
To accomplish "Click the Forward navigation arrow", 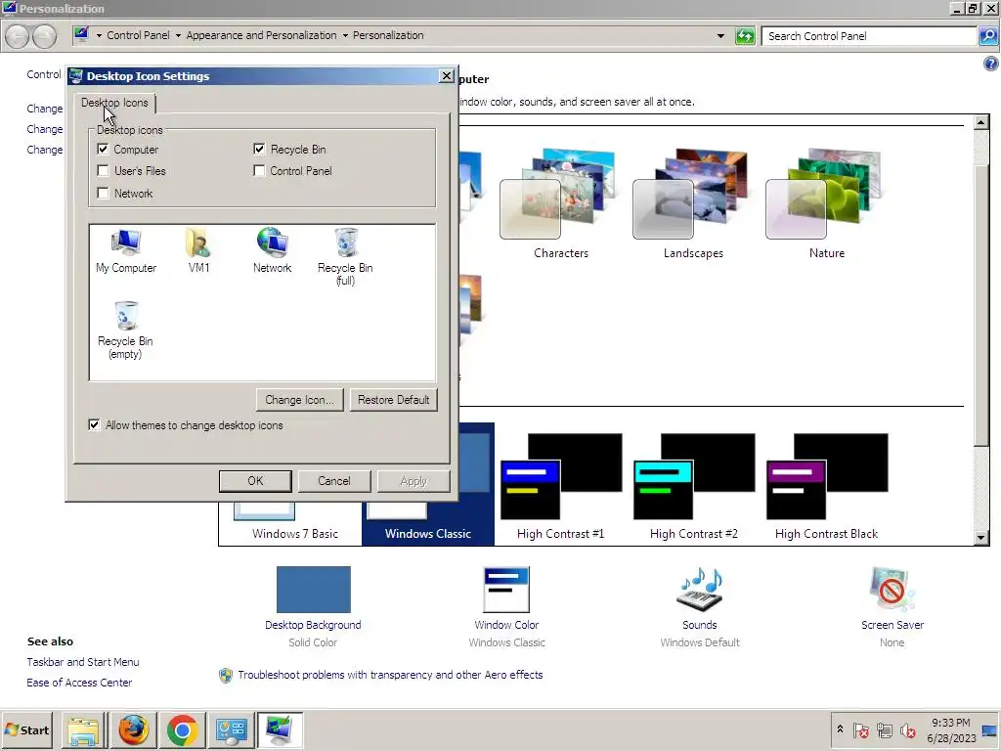I will coord(44,36).
